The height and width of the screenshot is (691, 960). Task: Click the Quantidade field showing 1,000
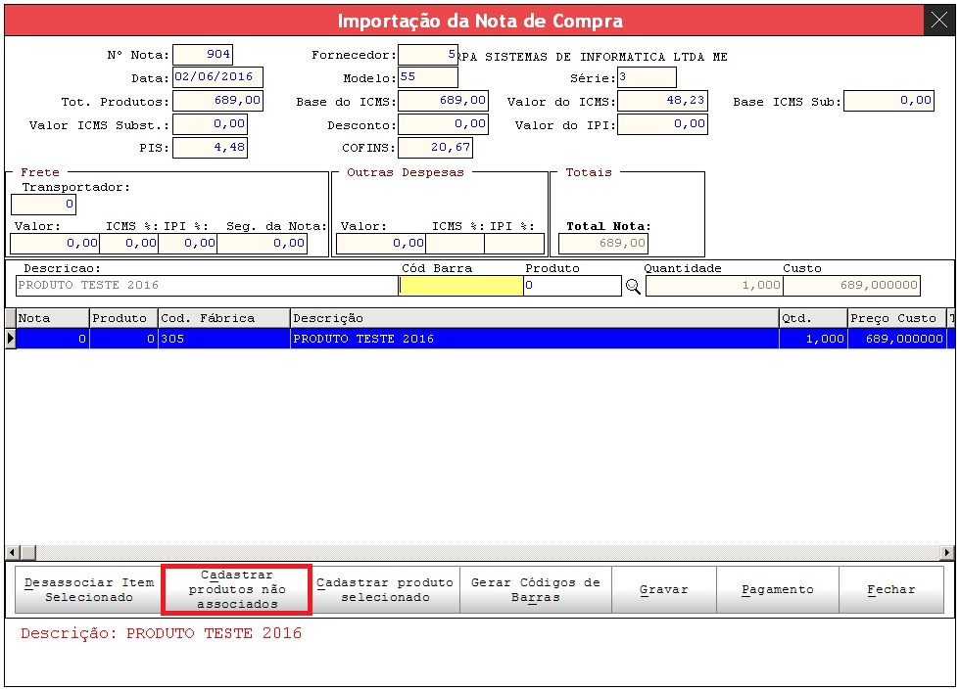tap(714, 286)
